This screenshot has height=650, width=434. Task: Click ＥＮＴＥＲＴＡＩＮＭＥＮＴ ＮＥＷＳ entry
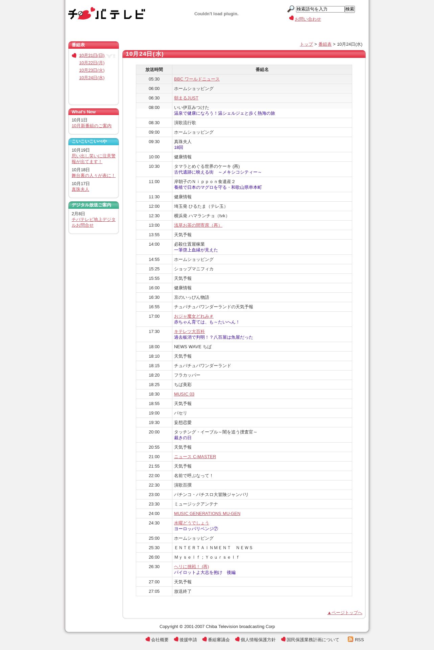tap(214, 548)
